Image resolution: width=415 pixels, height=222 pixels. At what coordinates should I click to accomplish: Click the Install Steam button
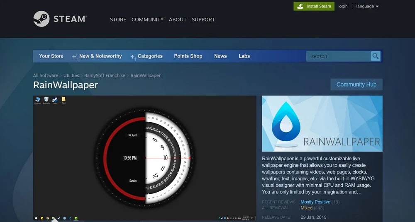coord(314,6)
